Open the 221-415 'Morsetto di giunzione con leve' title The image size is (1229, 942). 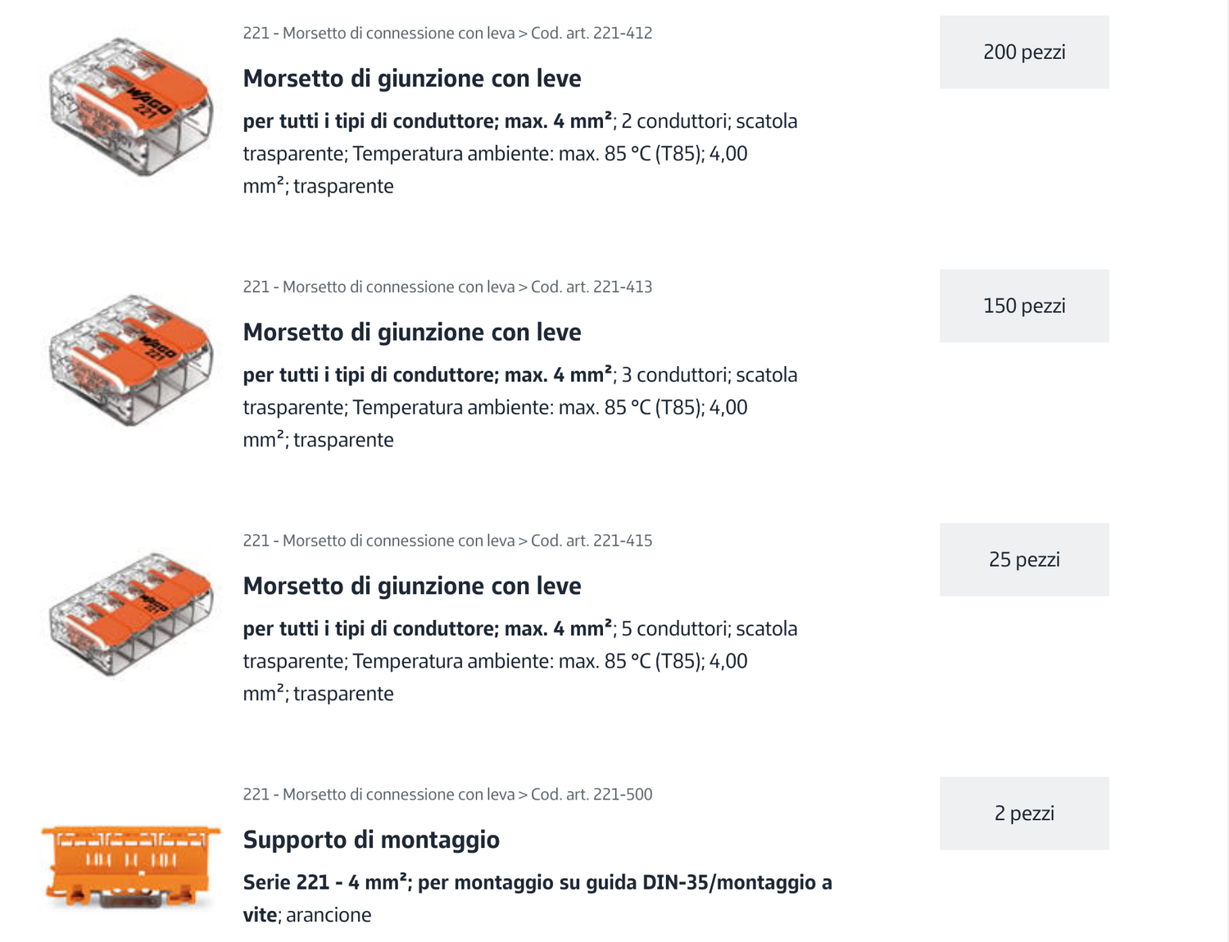[412, 586]
